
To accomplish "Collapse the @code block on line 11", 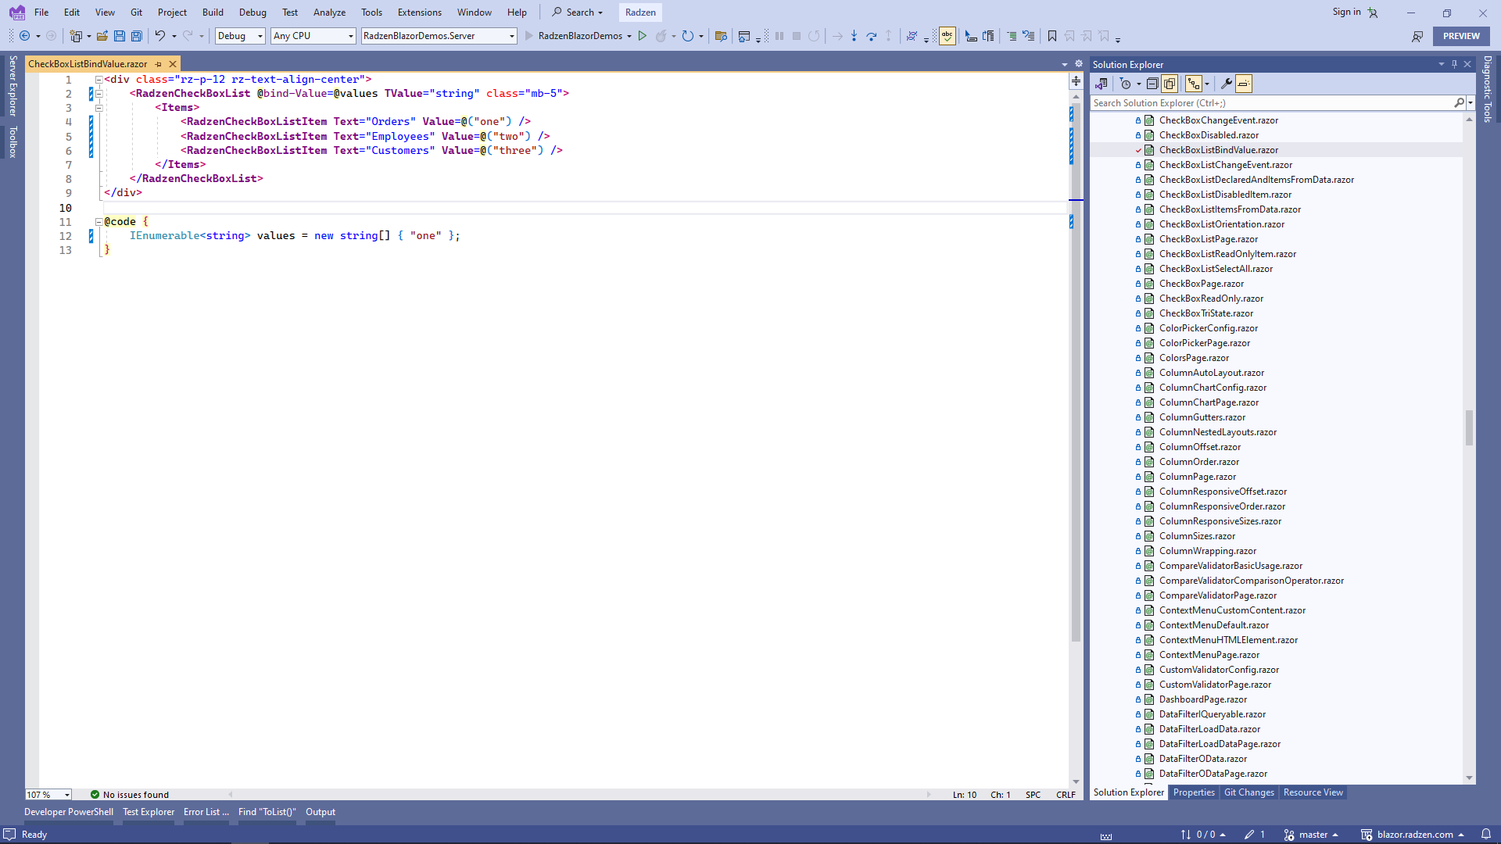I will (99, 222).
